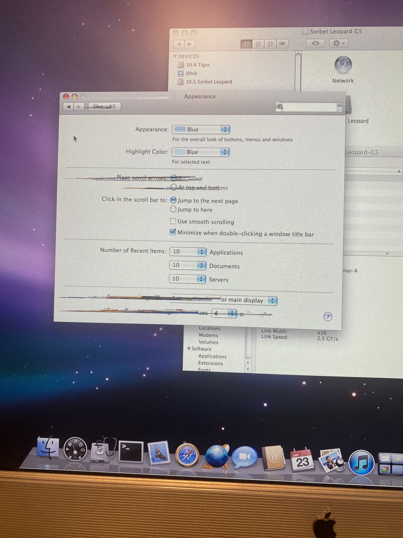Viewport: 403px width, 538px height.
Task: Open Highlight Color popup menu
Action: 200,152
